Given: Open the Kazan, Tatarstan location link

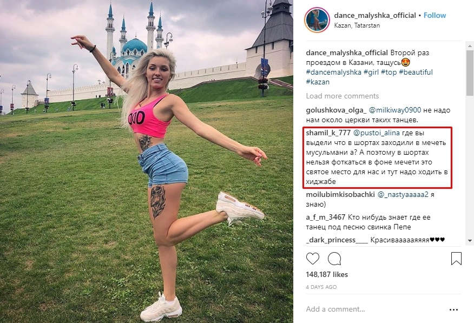Looking at the screenshot, I should 357,25.
